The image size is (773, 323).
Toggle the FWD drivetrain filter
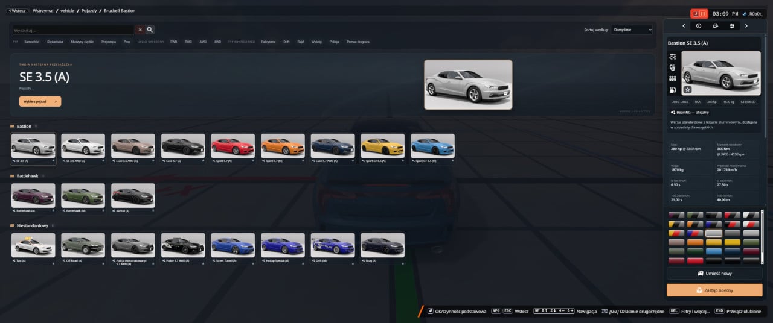tap(173, 42)
